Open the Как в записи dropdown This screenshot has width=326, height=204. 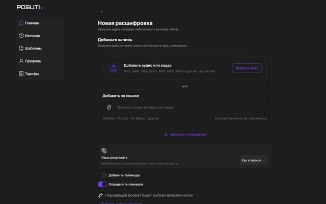[253, 160]
